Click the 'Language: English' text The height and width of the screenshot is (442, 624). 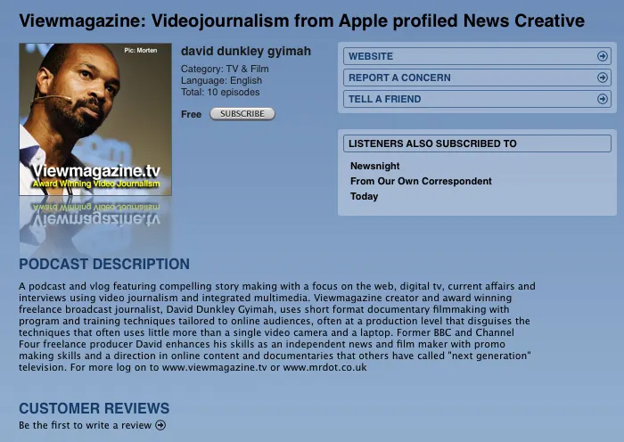tap(221, 80)
